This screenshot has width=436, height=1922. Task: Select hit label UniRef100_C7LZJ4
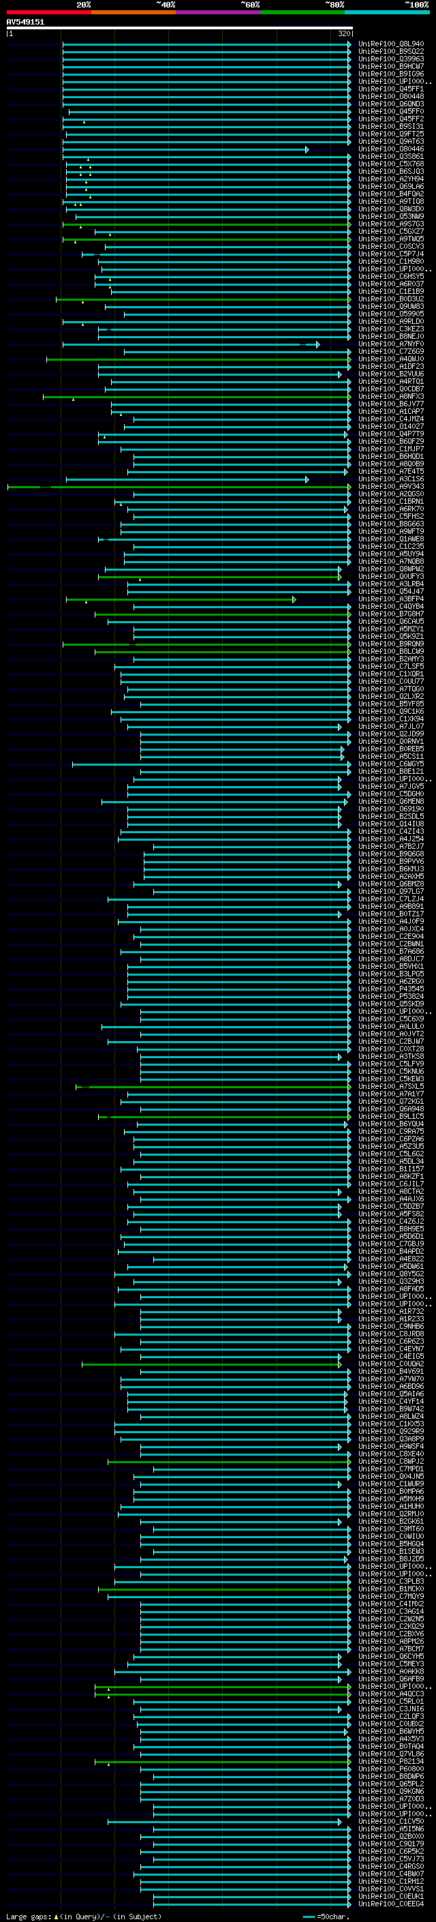click(391, 899)
